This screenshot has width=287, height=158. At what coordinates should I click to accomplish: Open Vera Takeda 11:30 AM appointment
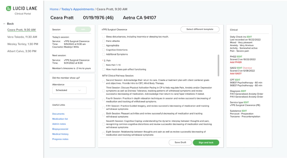(x=22, y=37)
